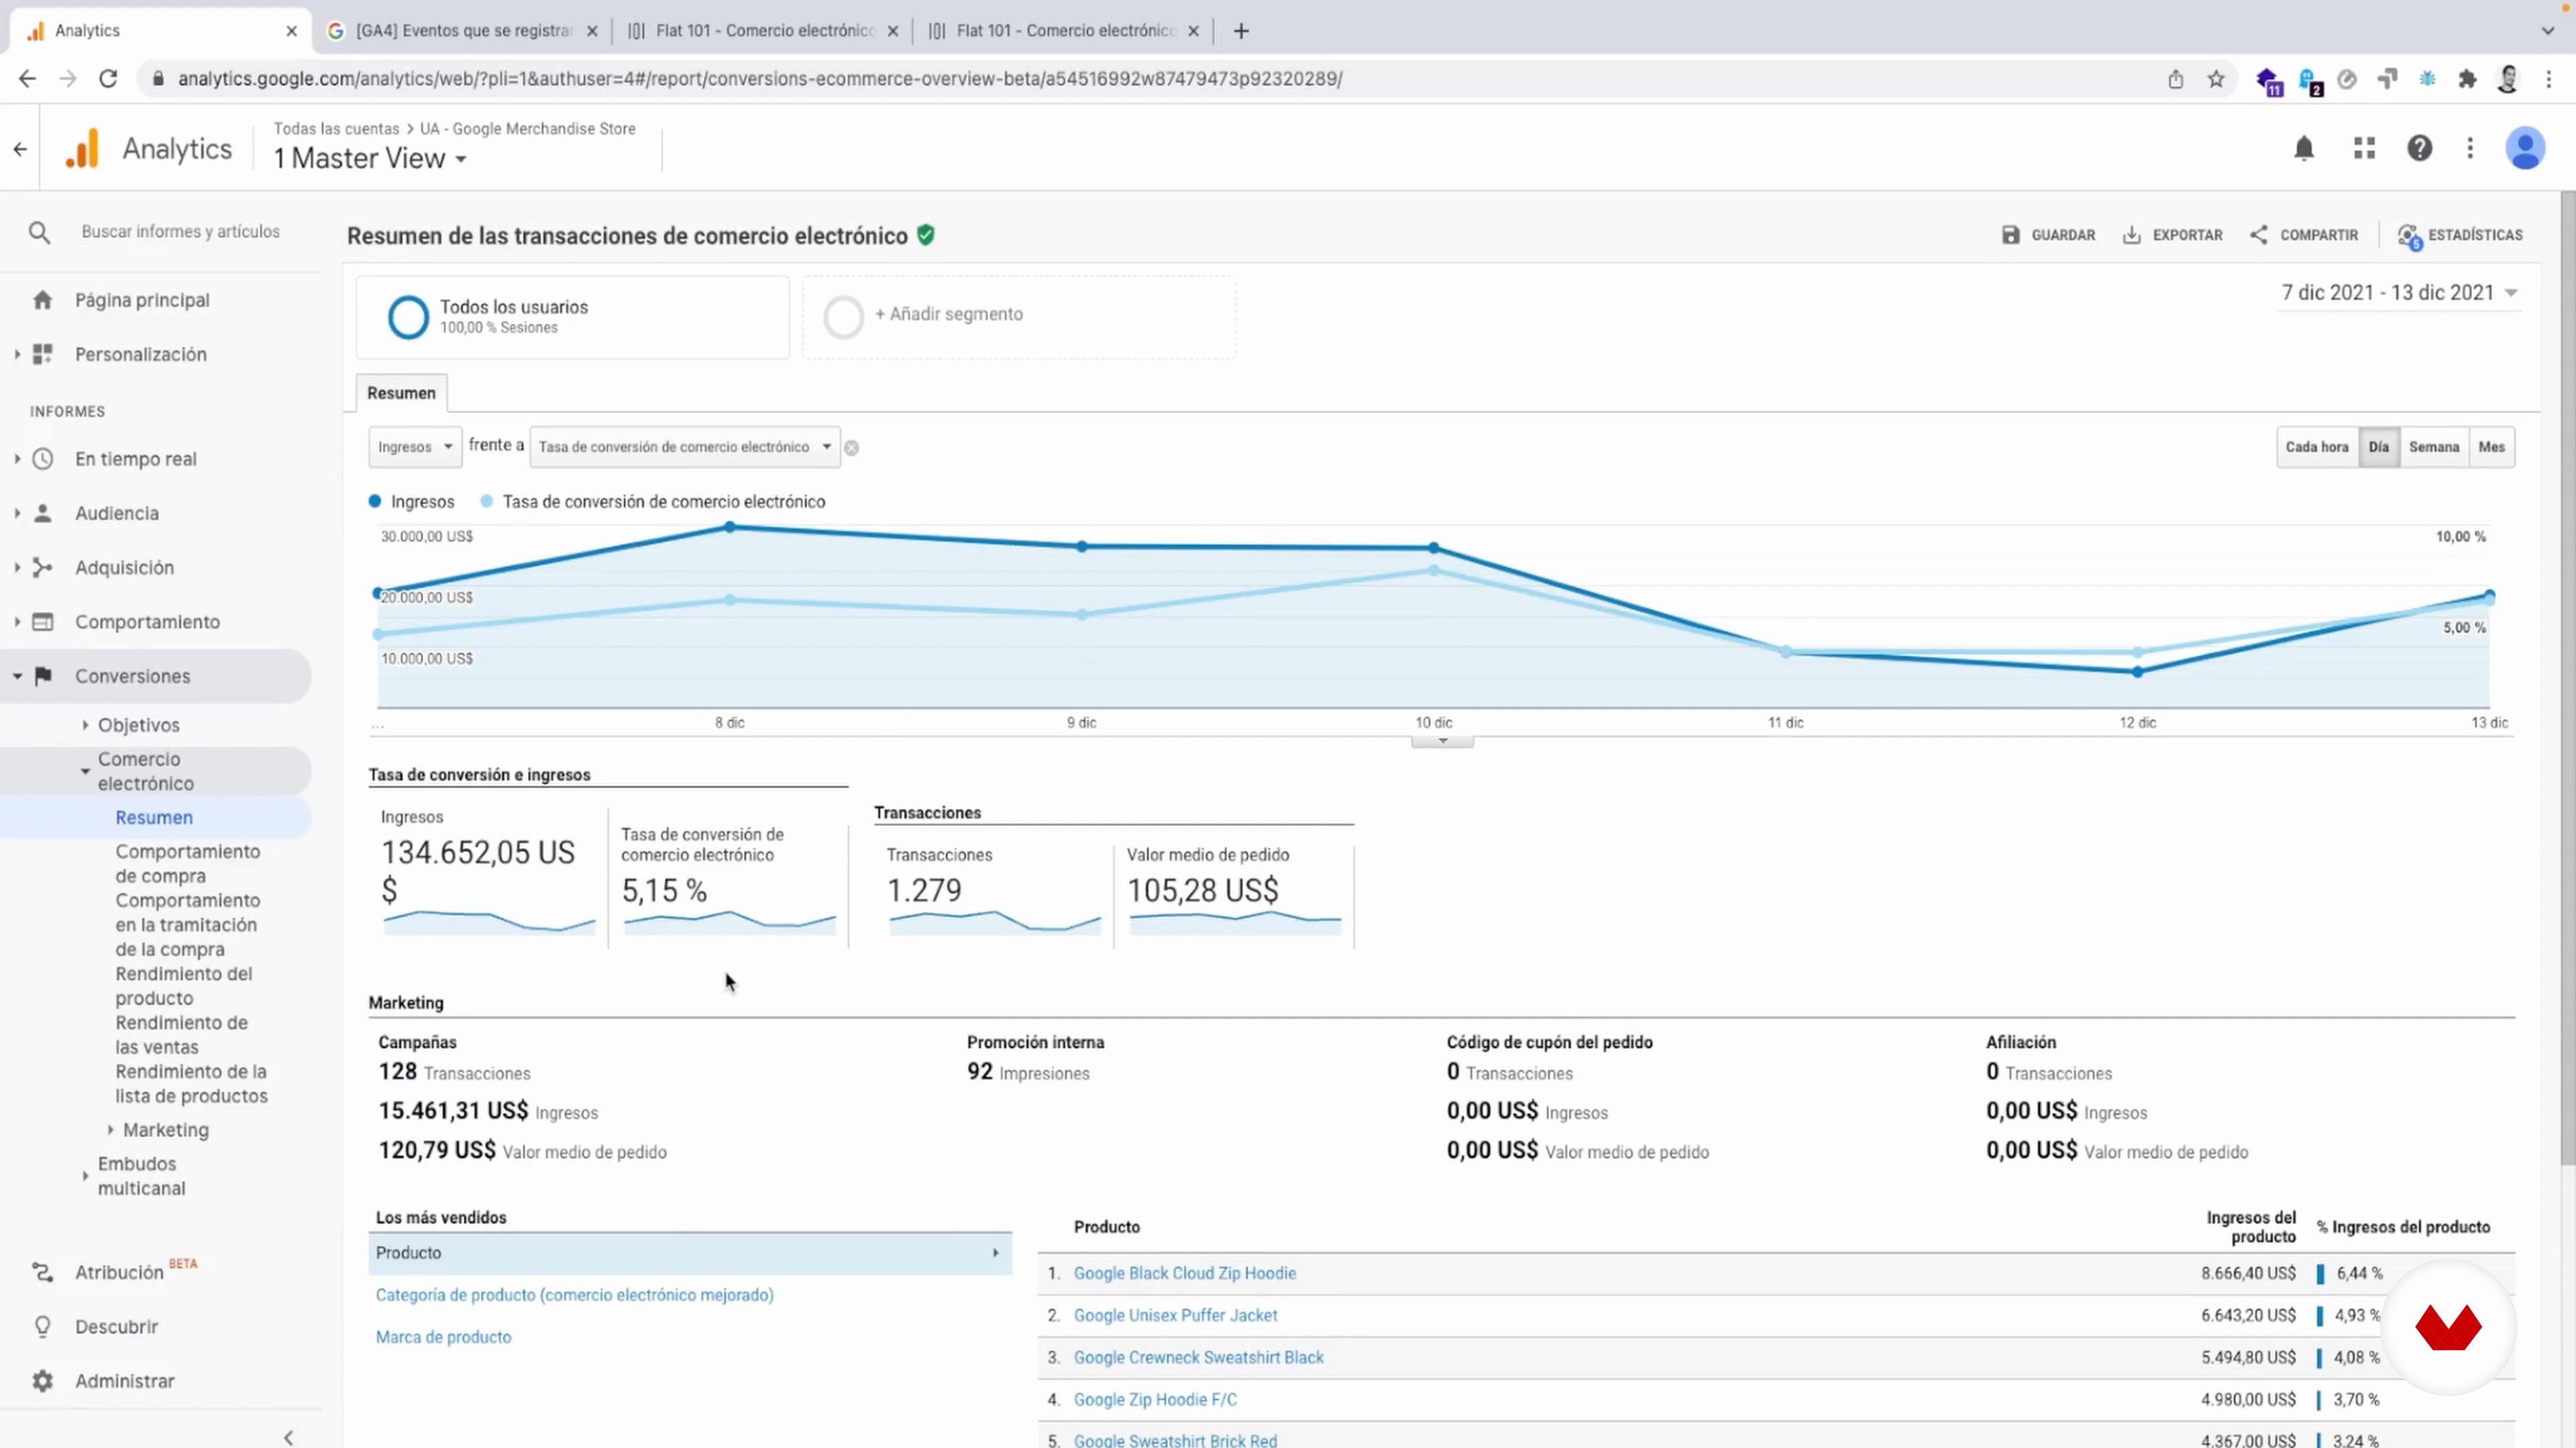This screenshot has height=1448, width=2576.
Task: Open Comportamiento de compra report
Action: (x=187, y=863)
